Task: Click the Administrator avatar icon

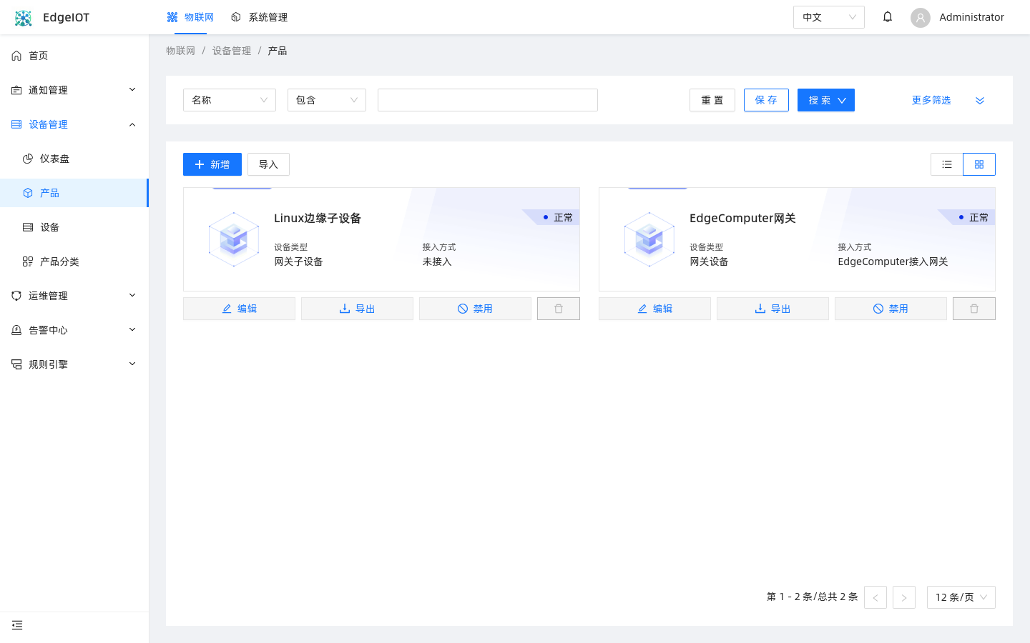Action: point(921,18)
